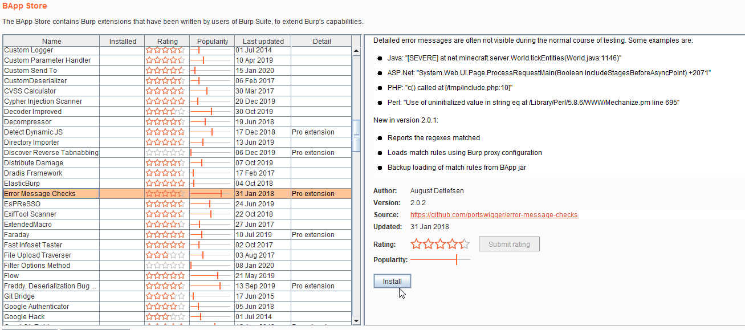Select the highlighted Error Message Checks row
This screenshot has width=745, height=330.
tap(177, 194)
